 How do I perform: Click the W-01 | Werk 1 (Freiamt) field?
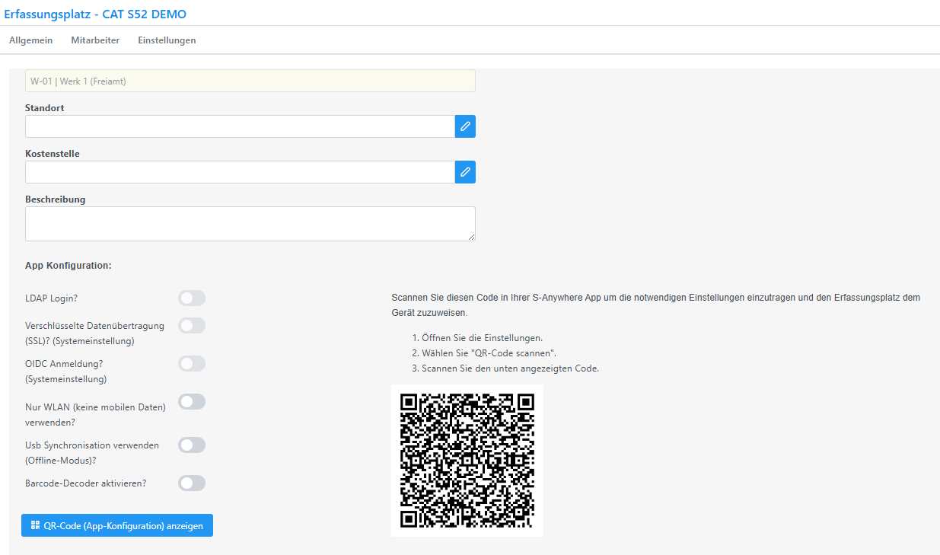tap(250, 81)
